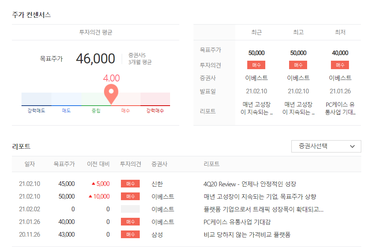Open the 최고 column report summary link
This screenshot has width=372, height=247.
pyautogui.click(x=298, y=108)
